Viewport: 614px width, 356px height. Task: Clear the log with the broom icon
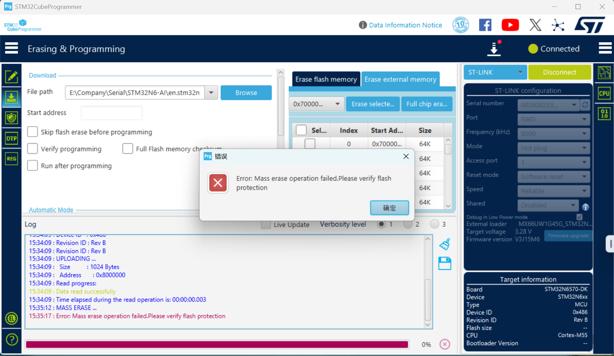pyautogui.click(x=445, y=244)
